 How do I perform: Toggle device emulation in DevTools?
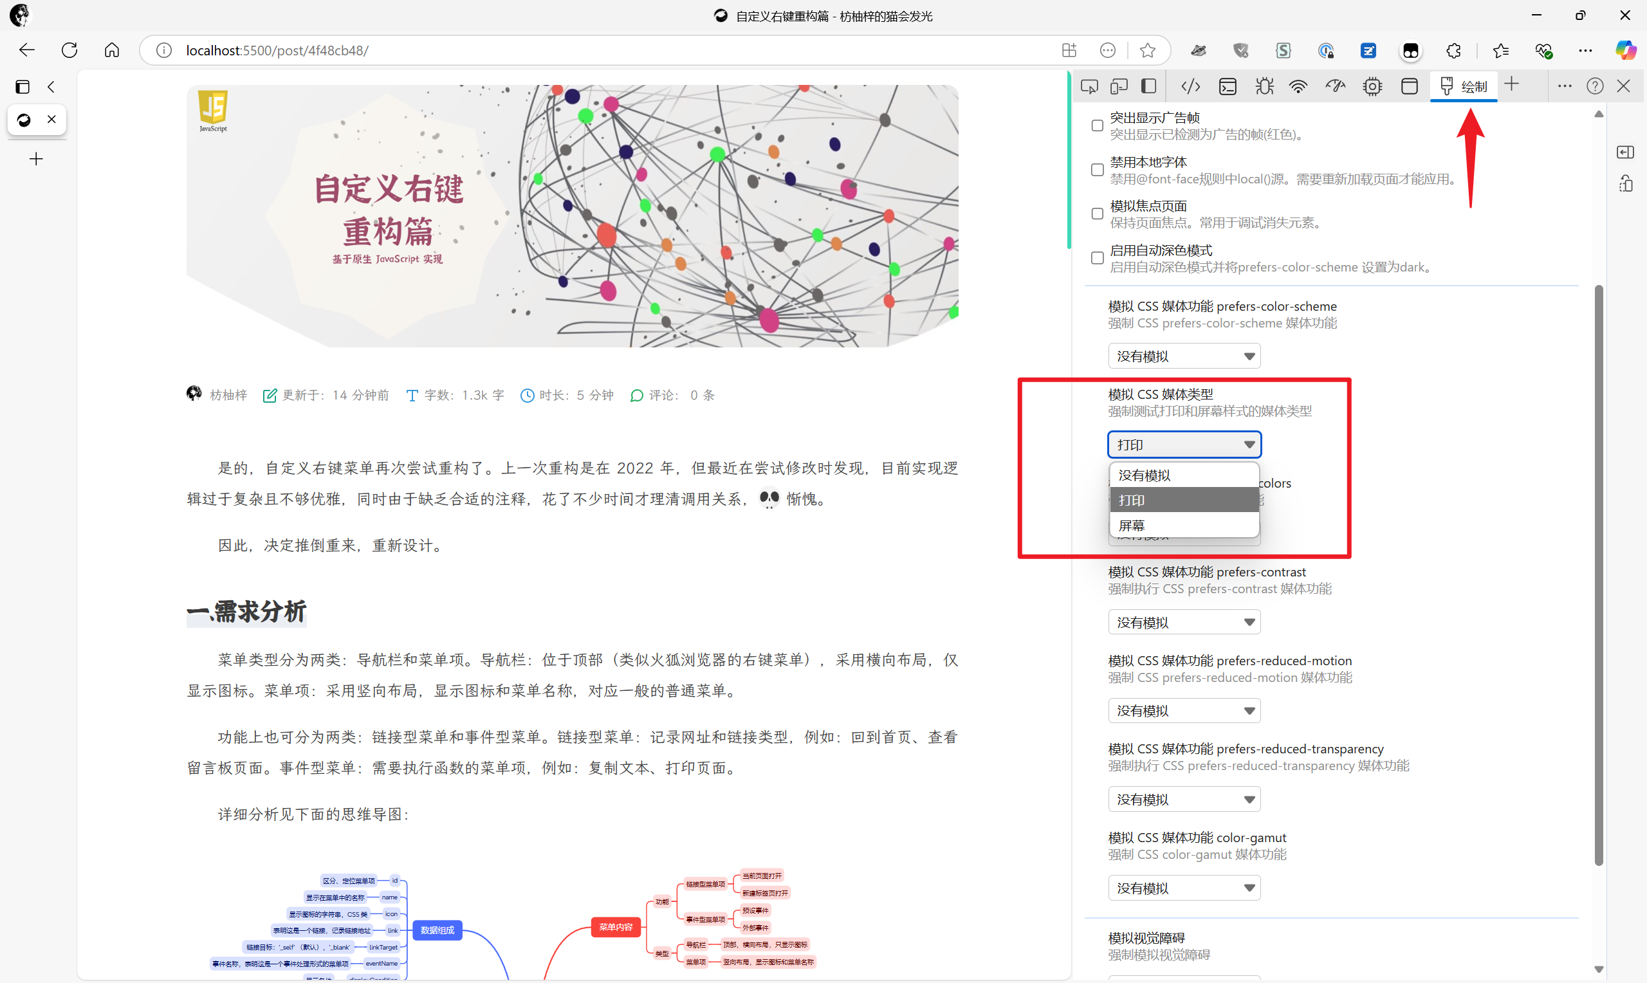(x=1119, y=87)
